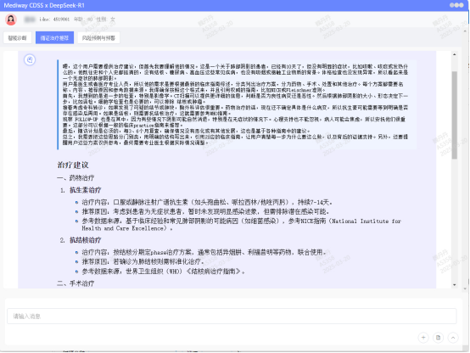
Task: Click the up-chevron icon below message box
Action: tap(453, 338)
